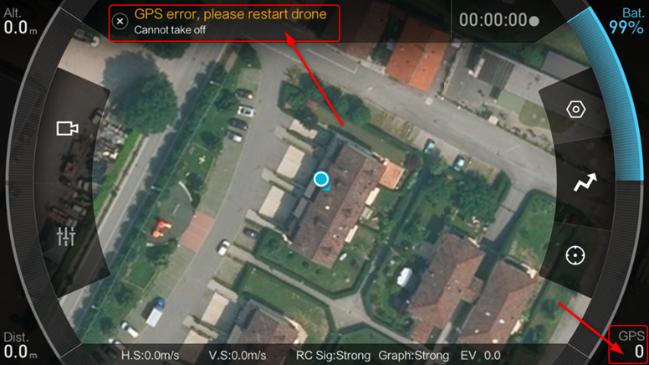Tap the Dist. distance readout
Image resolution: width=649 pixels, height=365 pixels.
tap(19, 345)
